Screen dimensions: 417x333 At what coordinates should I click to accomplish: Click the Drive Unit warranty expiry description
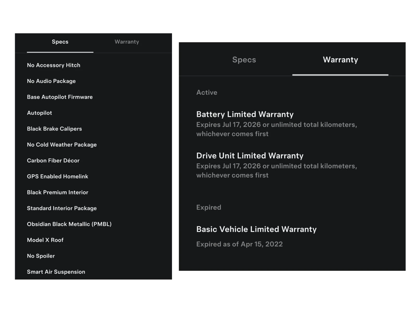[x=277, y=170]
